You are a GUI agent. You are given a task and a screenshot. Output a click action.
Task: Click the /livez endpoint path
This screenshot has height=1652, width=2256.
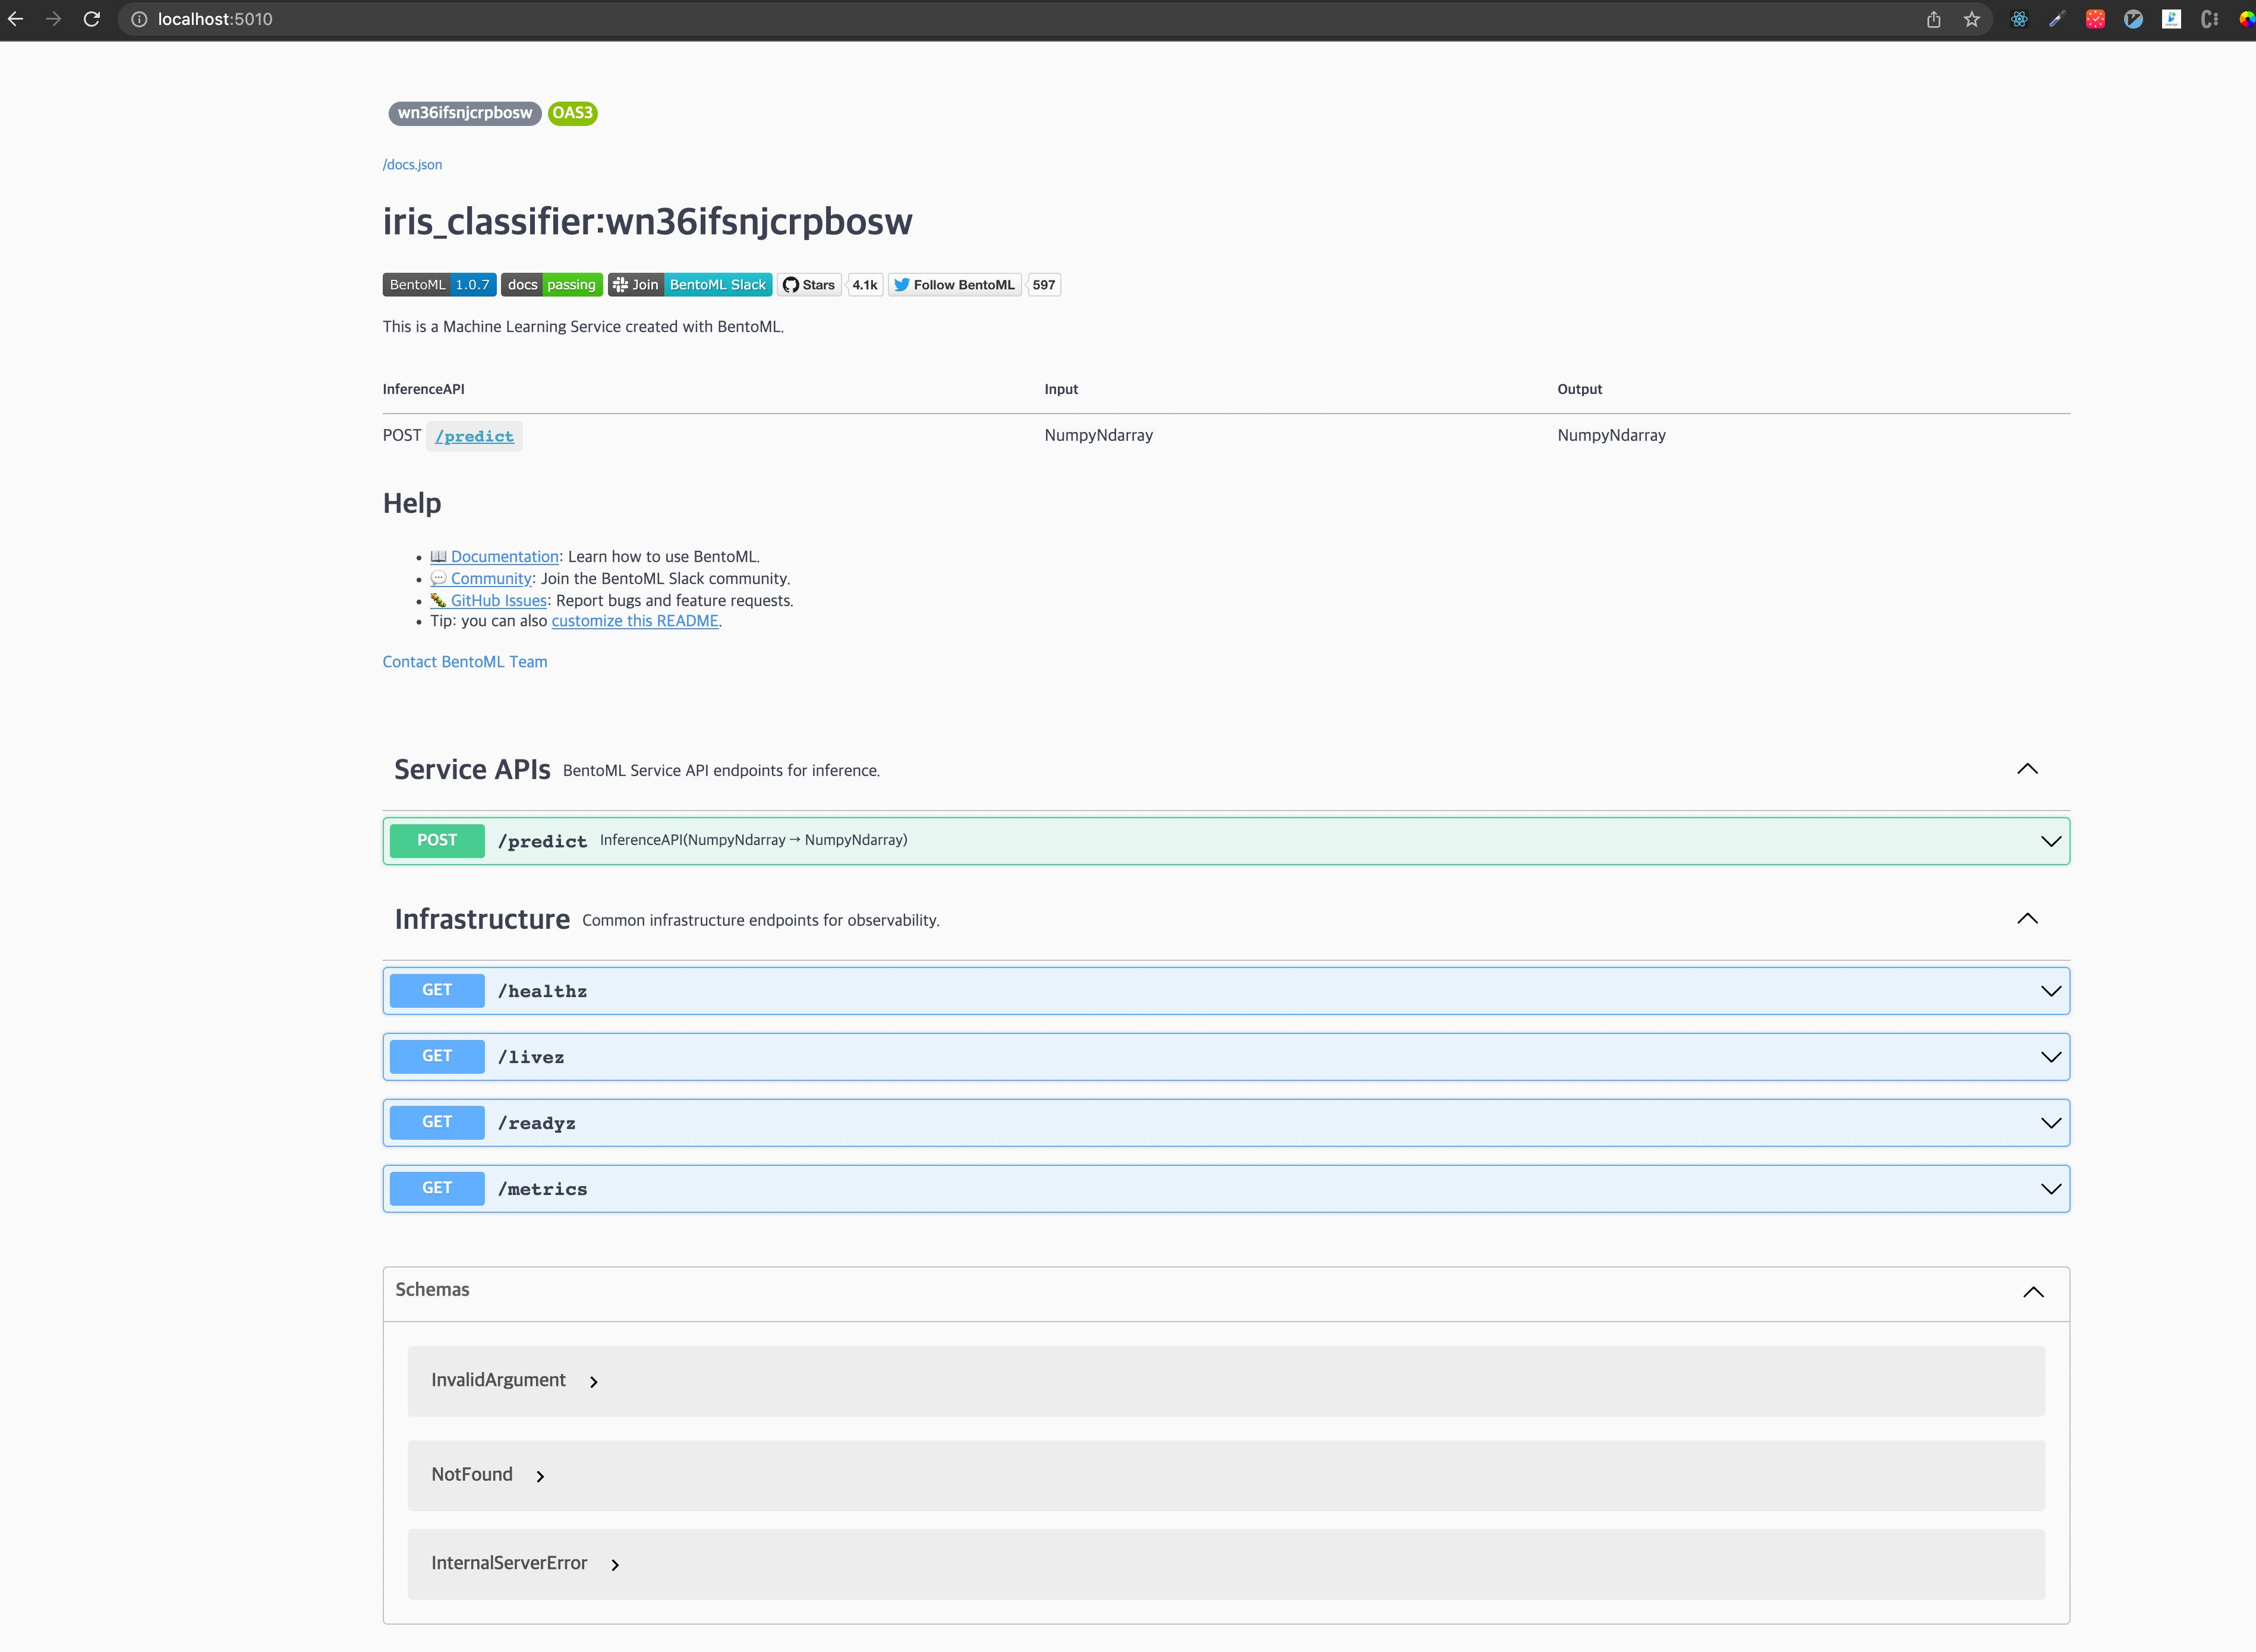tap(531, 1057)
